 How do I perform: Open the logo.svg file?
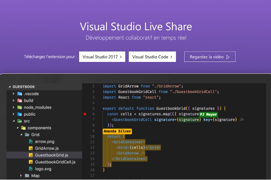[43, 169]
